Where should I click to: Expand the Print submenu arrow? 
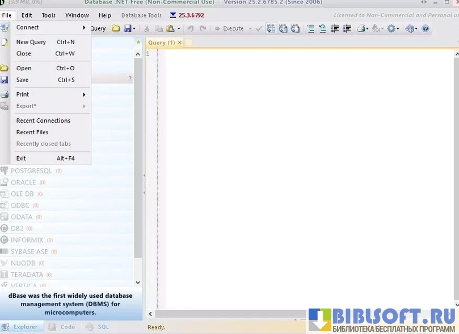(x=84, y=95)
